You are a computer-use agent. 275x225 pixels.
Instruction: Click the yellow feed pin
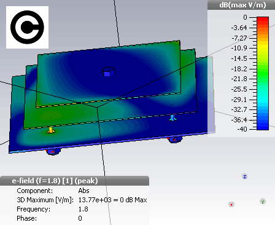click(51, 130)
